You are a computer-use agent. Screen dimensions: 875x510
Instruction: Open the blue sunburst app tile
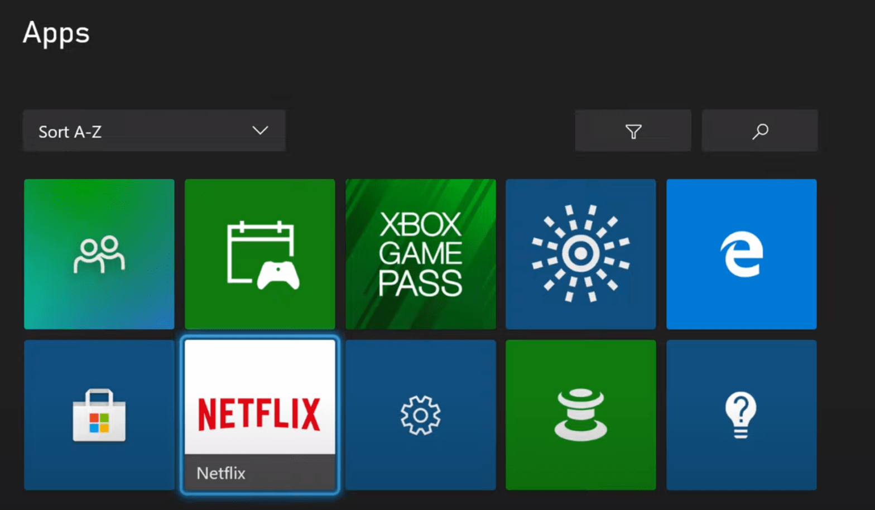click(581, 254)
